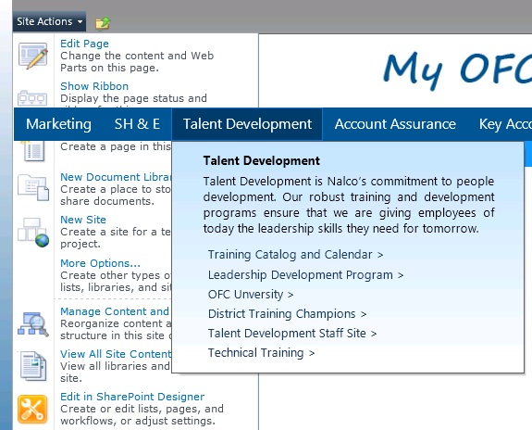Choose Show Ribbon menu entry
Screen dimensions: 532x430
pyautogui.click(x=94, y=86)
